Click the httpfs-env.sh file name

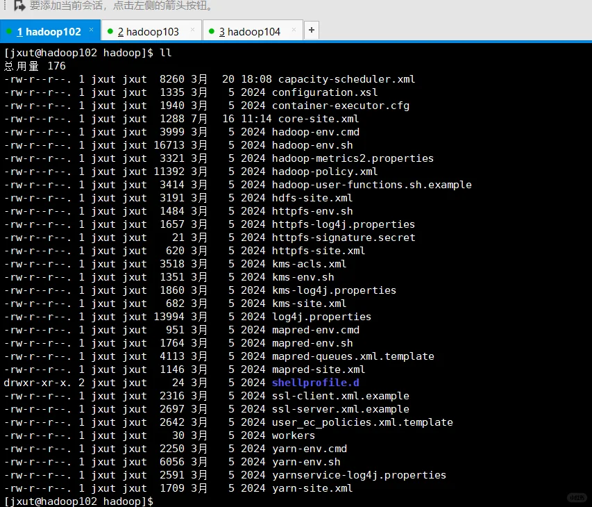tap(312, 211)
